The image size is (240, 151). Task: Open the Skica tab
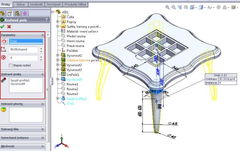coord(20,4)
